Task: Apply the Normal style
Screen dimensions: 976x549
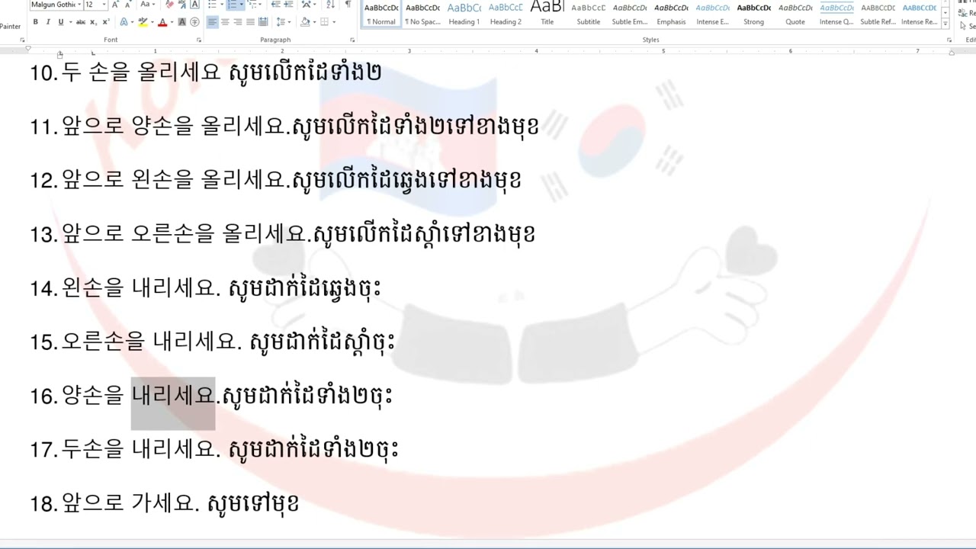Action: [381, 14]
